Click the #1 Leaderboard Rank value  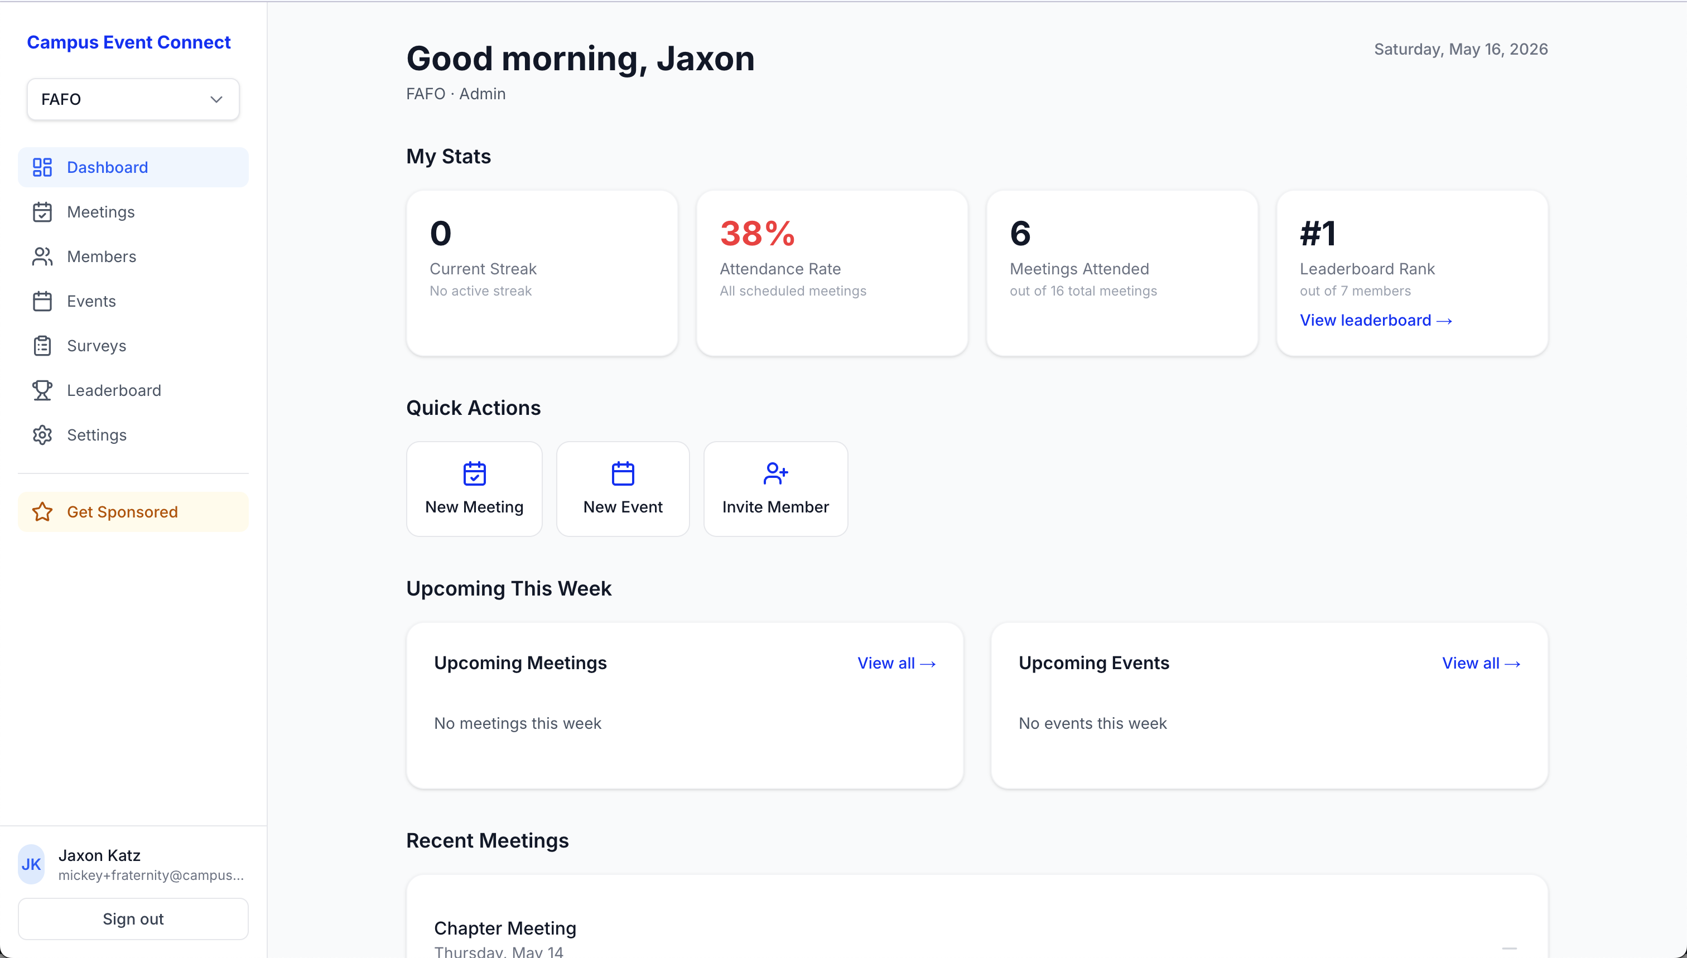tap(1318, 234)
